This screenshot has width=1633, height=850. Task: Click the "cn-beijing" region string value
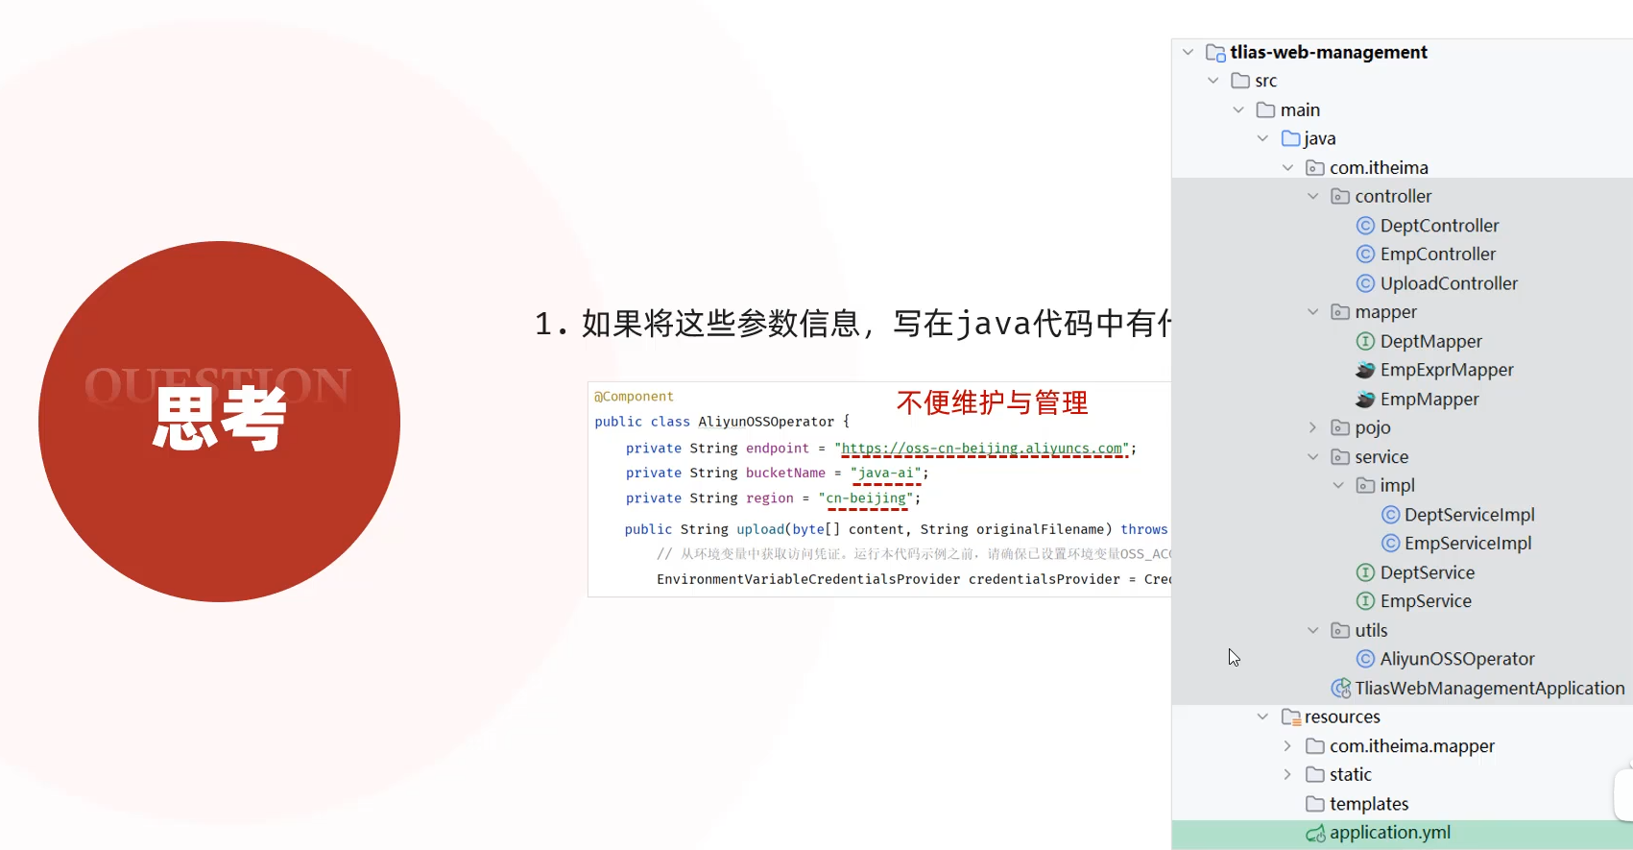tap(866, 498)
